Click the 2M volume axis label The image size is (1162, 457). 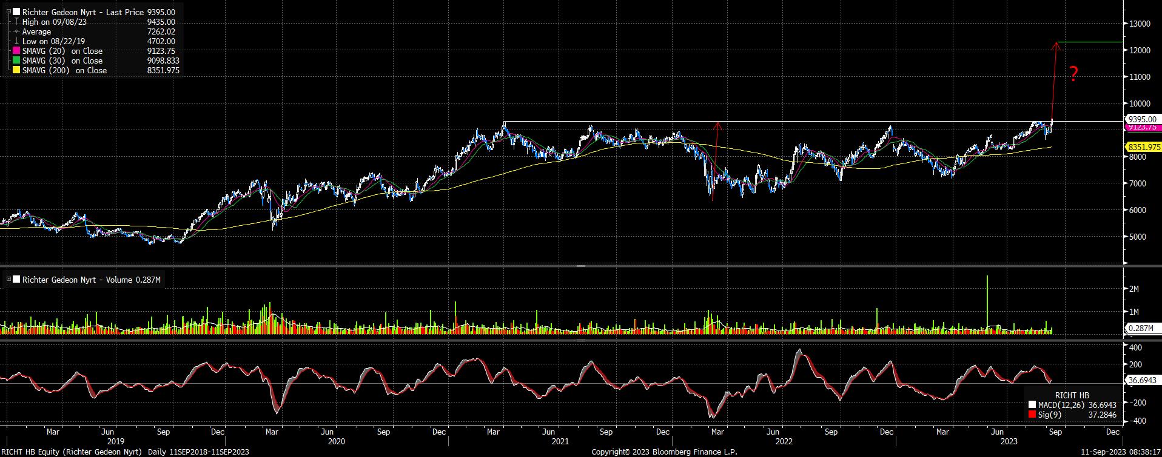point(1134,289)
